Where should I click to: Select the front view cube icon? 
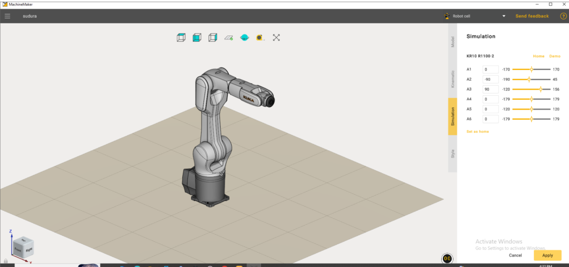coord(197,37)
